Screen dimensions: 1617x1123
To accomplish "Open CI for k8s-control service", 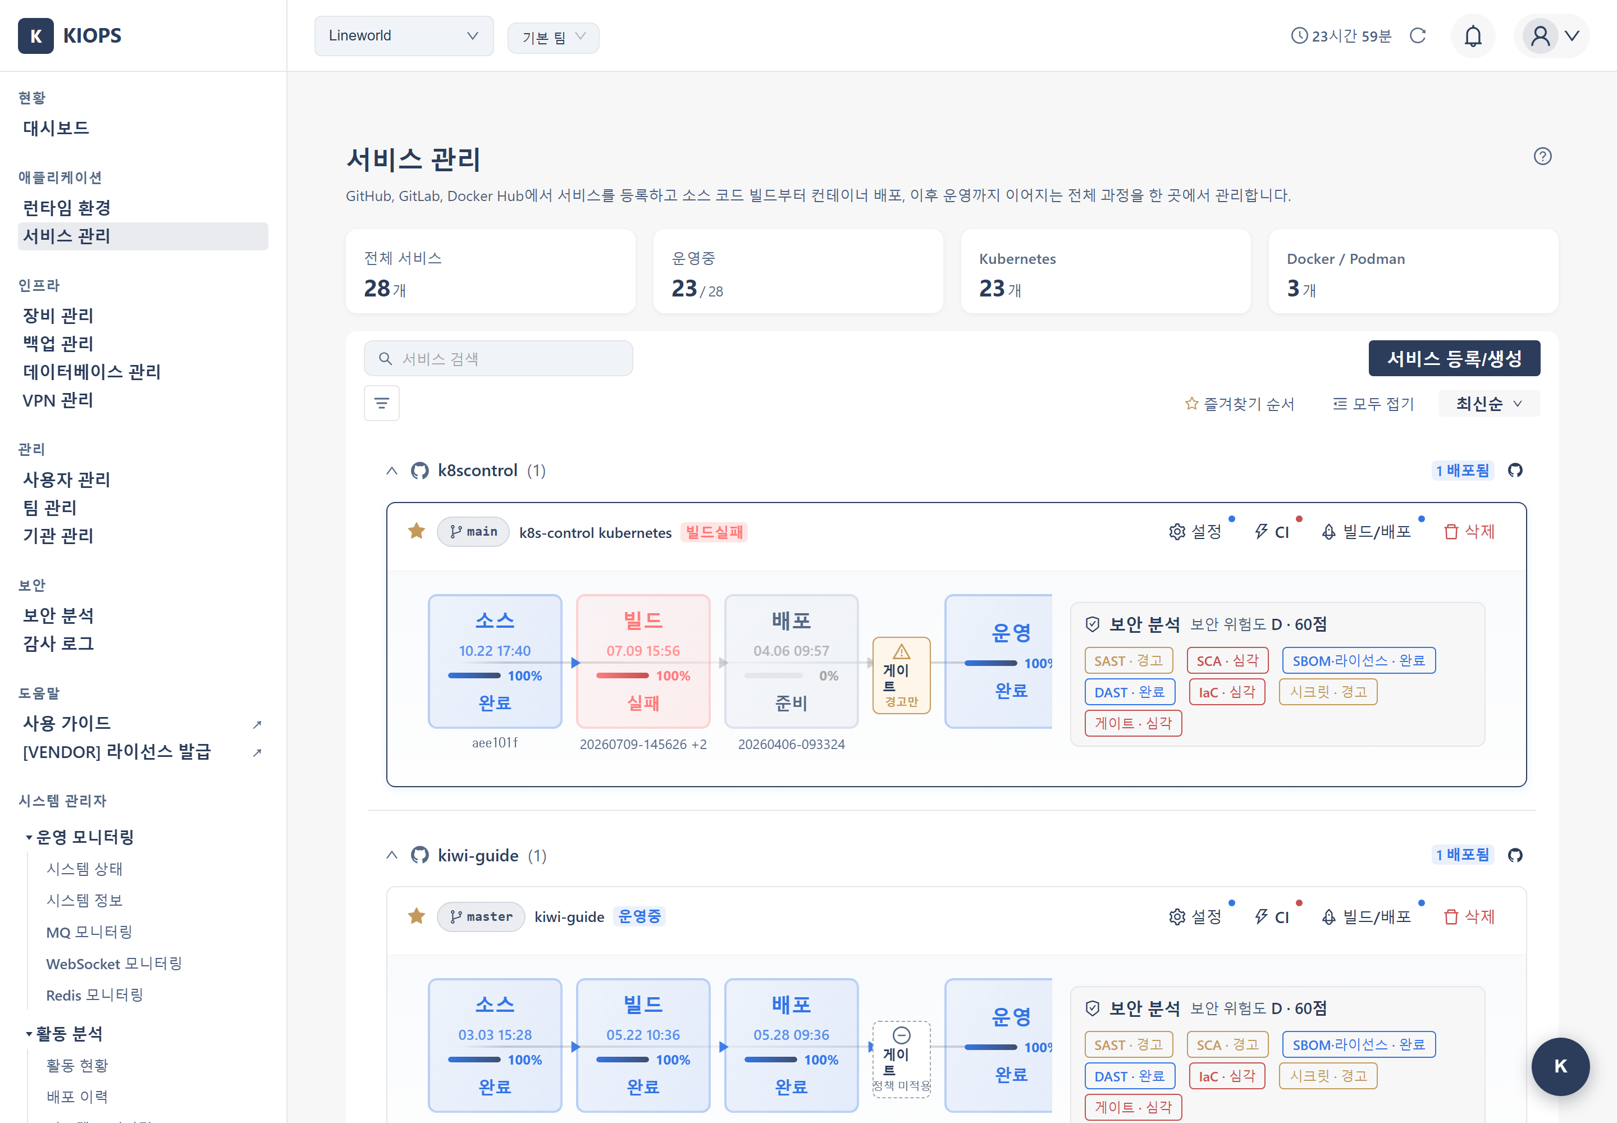I will click(x=1272, y=532).
